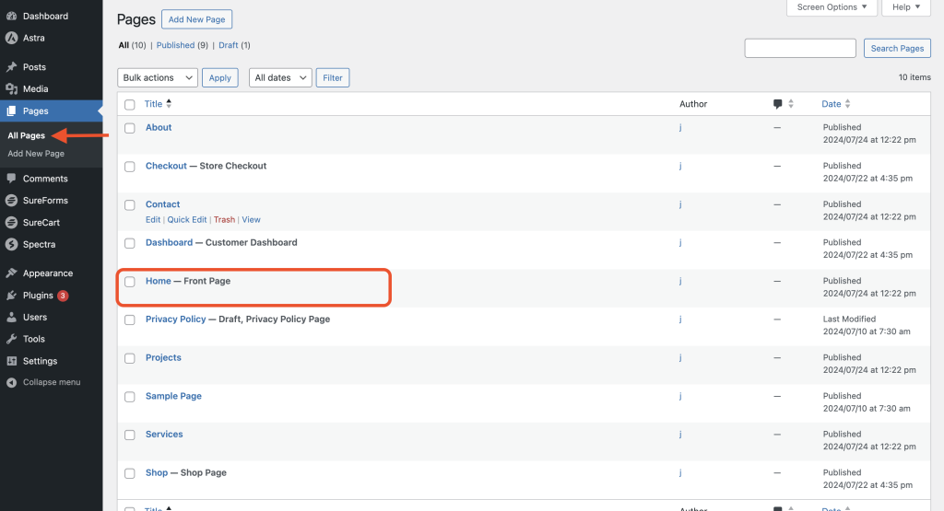The width and height of the screenshot is (944, 511).
Task: Check the Projects page checkbox
Action: click(129, 358)
